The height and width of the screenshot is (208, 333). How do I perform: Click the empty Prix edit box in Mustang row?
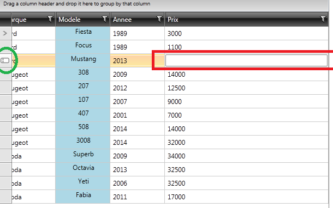pyautogui.click(x=246, y=60)
